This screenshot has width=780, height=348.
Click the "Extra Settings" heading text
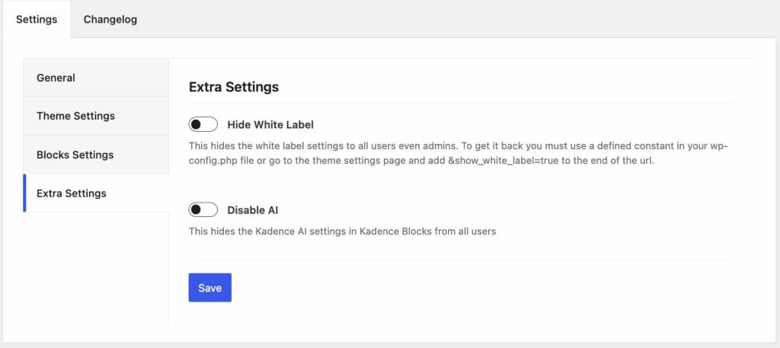tap(234, 87)
